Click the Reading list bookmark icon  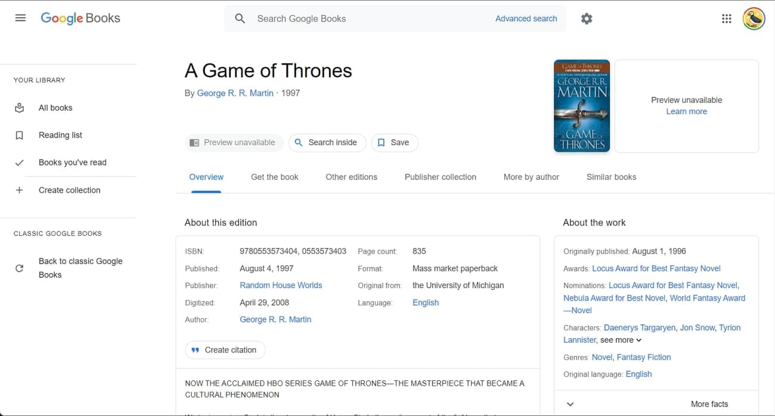click(20, 136)
